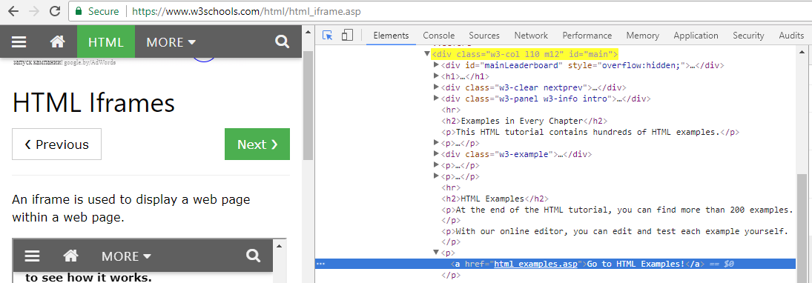Click the browser forward arrow

(x=34, y=11)
